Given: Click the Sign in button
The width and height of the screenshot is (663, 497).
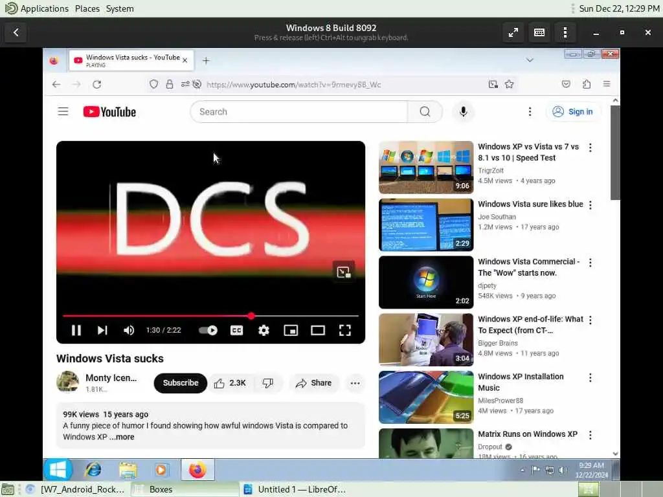Looking at the screenshot, I should 573,111.
